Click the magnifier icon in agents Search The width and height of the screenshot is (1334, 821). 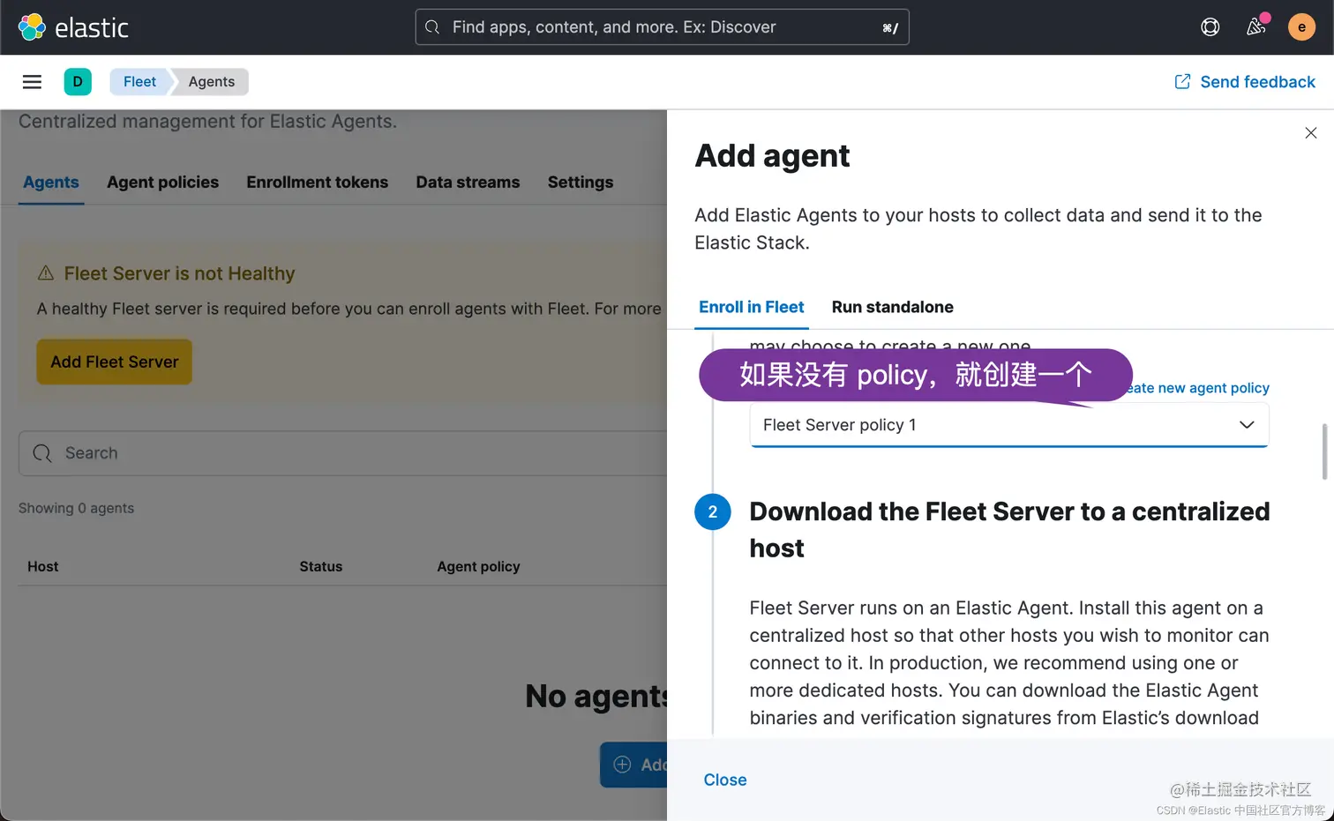42,453
